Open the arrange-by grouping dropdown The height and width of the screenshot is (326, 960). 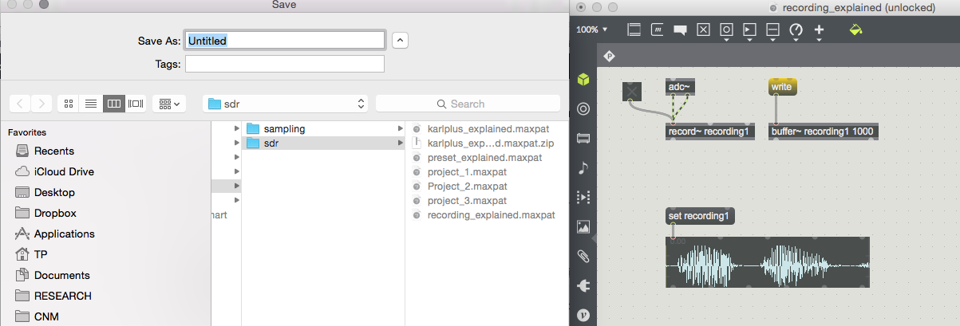[169, 104]
